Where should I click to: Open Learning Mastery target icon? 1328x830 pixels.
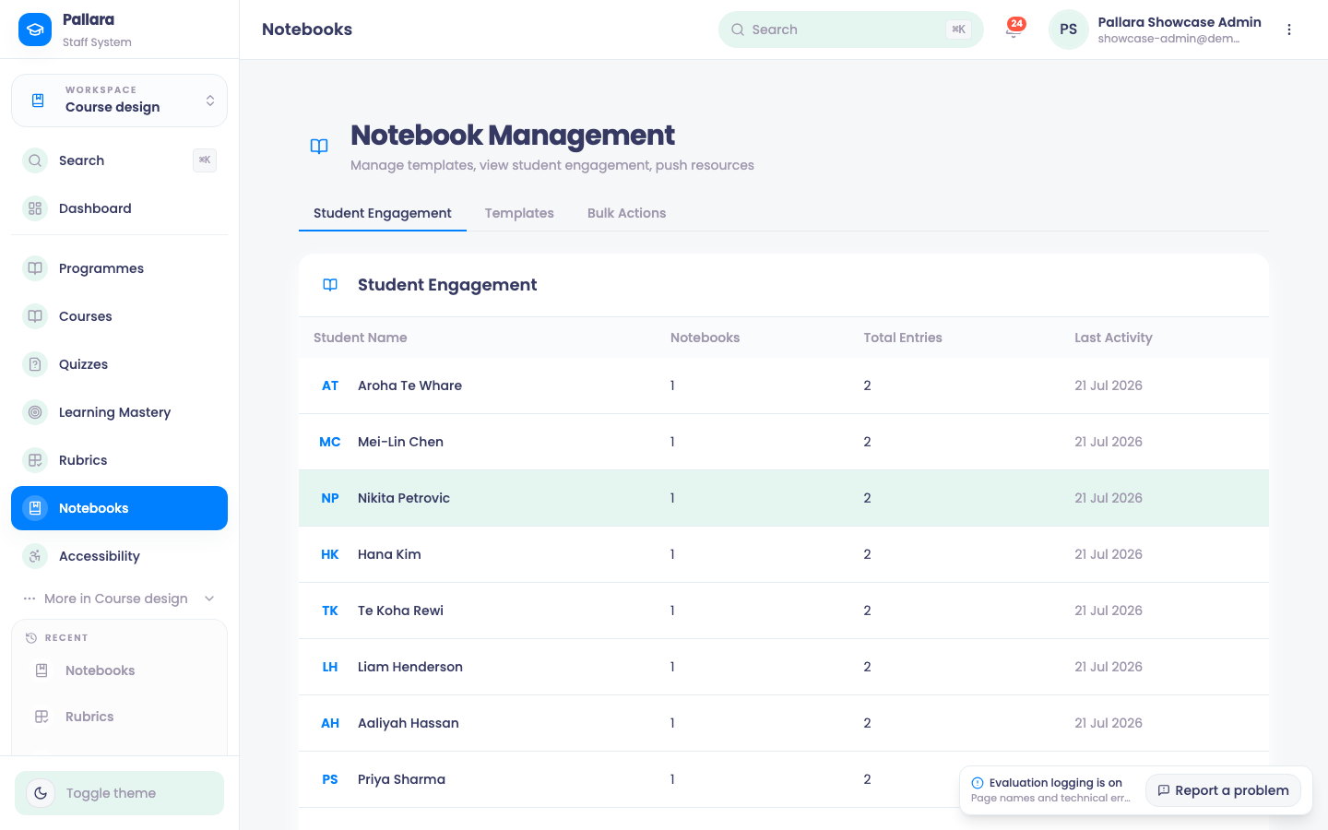coord(35,412)
